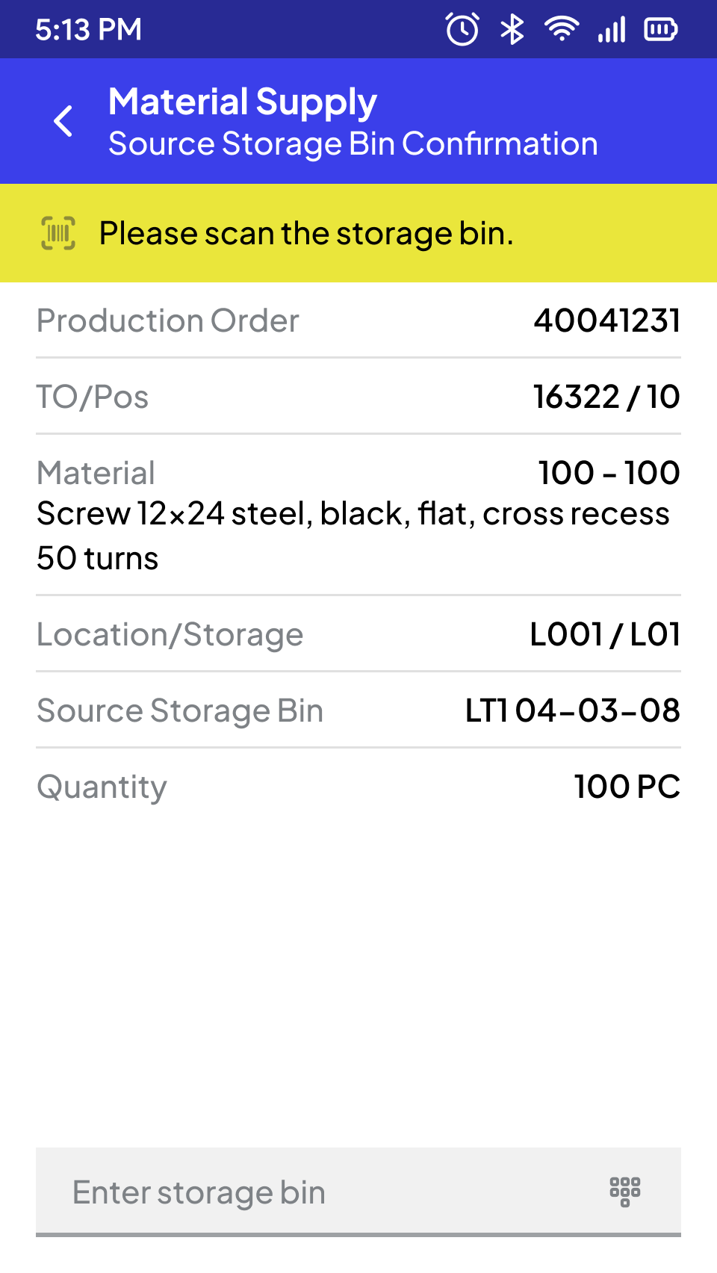
Task: Focus the Enter storage bin field
Action: tap(358, 1192)
